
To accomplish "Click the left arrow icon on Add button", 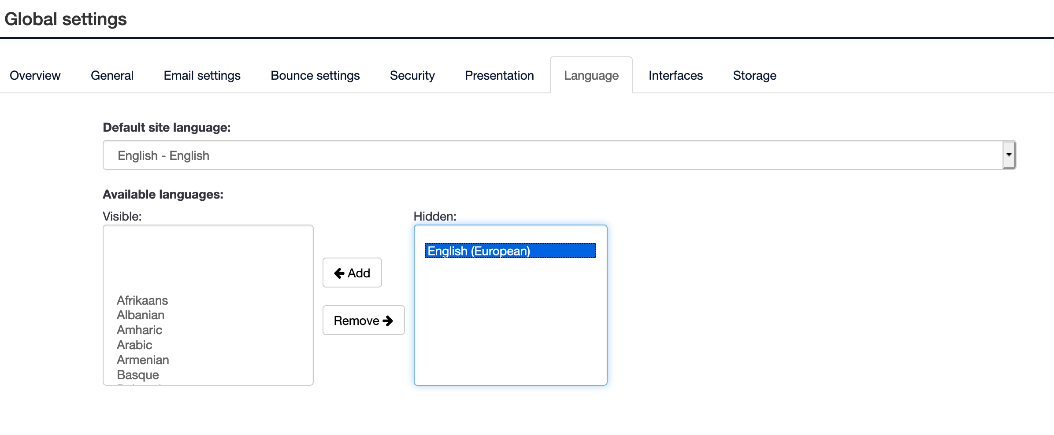I will [339, 273].
